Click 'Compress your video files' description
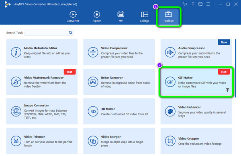Image resolution: width=241 pixels, height=156 pixels. (x=122, y=55)
